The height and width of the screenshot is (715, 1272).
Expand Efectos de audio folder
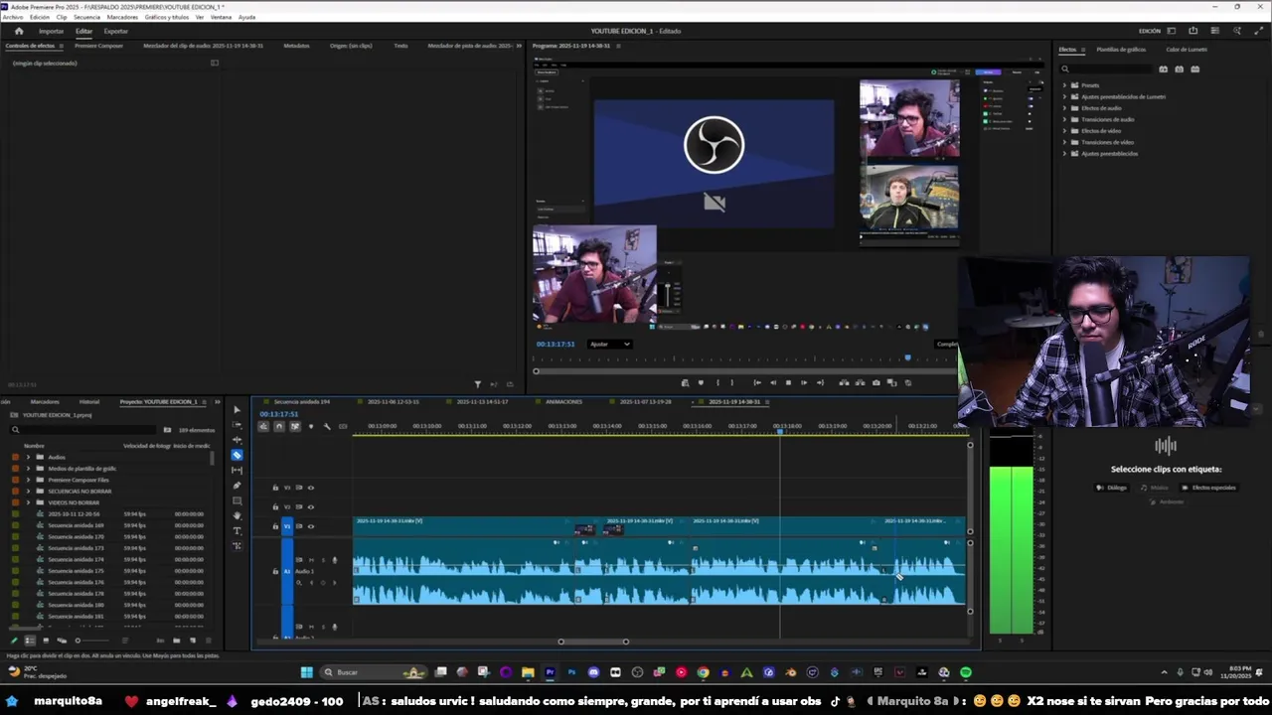1064,108
